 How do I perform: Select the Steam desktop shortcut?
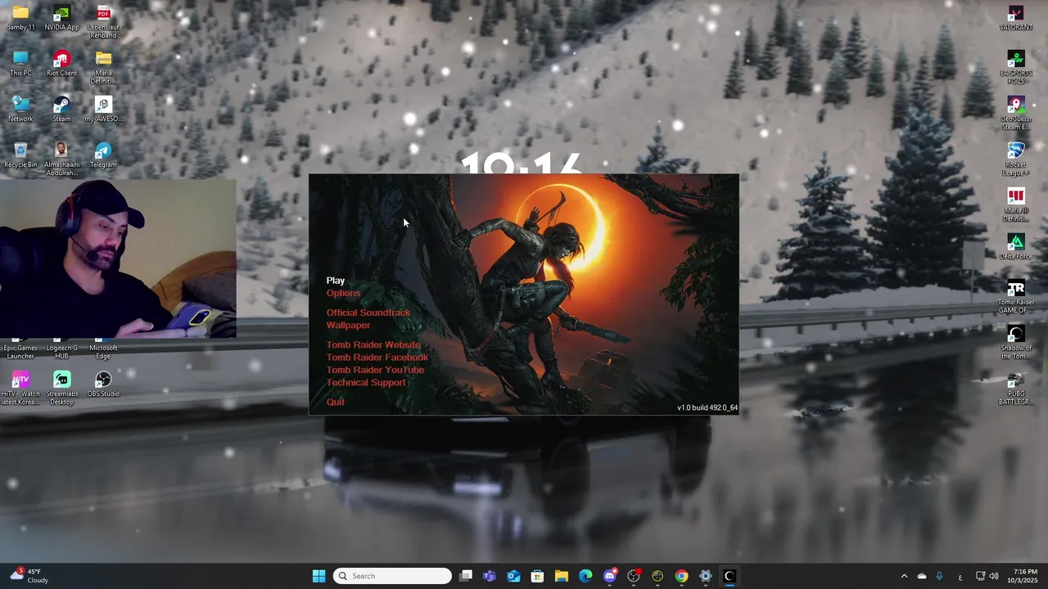[61, 110]
